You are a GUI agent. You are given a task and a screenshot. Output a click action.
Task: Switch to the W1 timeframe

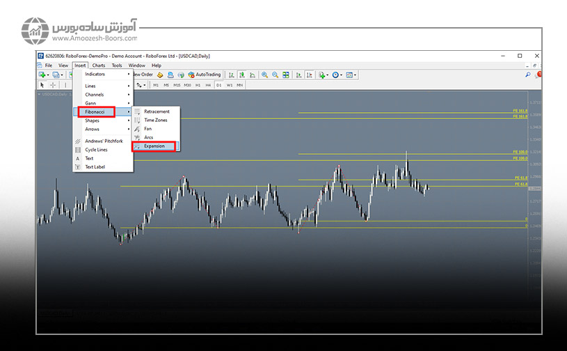[230, 85]
